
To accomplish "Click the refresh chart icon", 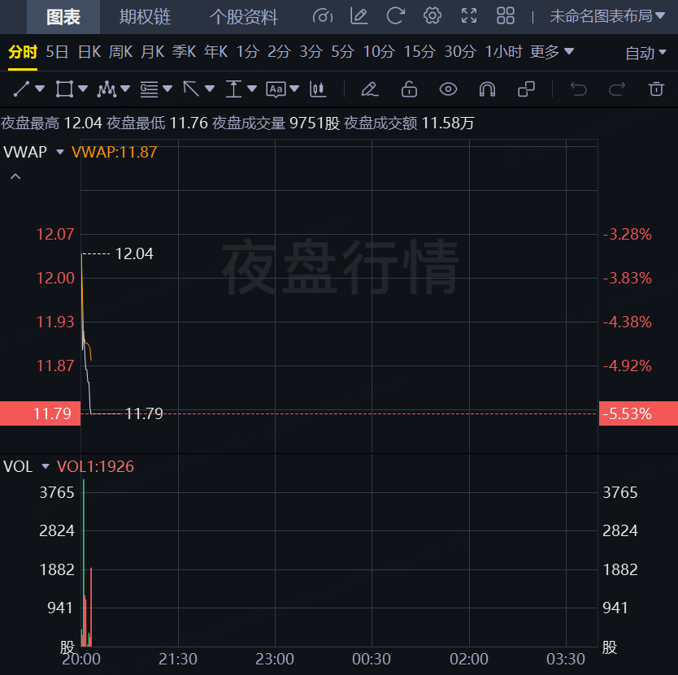I will [x=396, y=15].
